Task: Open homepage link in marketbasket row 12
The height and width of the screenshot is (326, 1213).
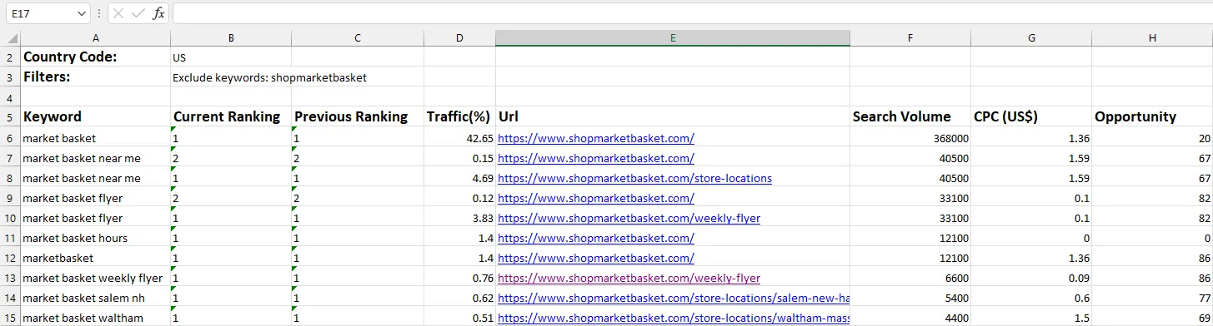Action: pyautogui.click(x=596, y=258)
